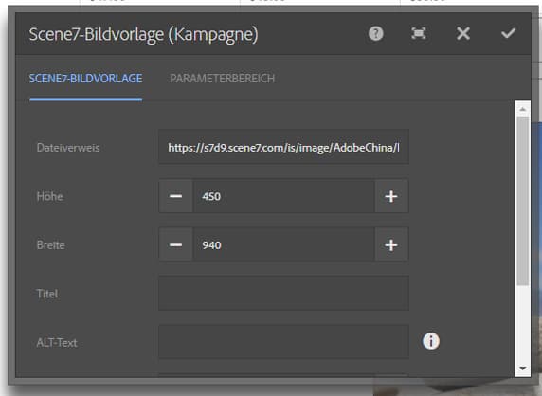Increase the Breite value with plus
The width and height of the screenshot is (542, 396).
pos(391,244)
